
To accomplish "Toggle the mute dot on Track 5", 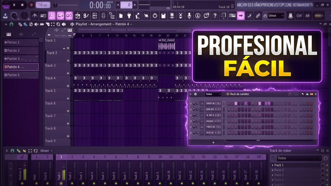I will click(68, 98).
